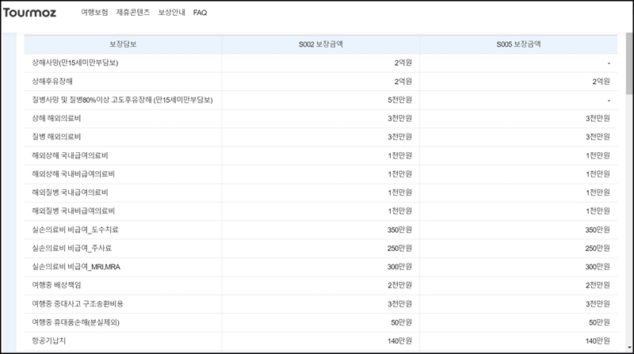This screenshot has height=354, width=634.
Task: Click S005 1천만원 for 해외상해 국내급여의료비
Action: coord(598,155)
